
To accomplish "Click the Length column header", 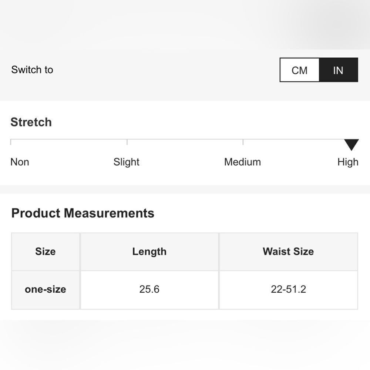I will [149, 252].
